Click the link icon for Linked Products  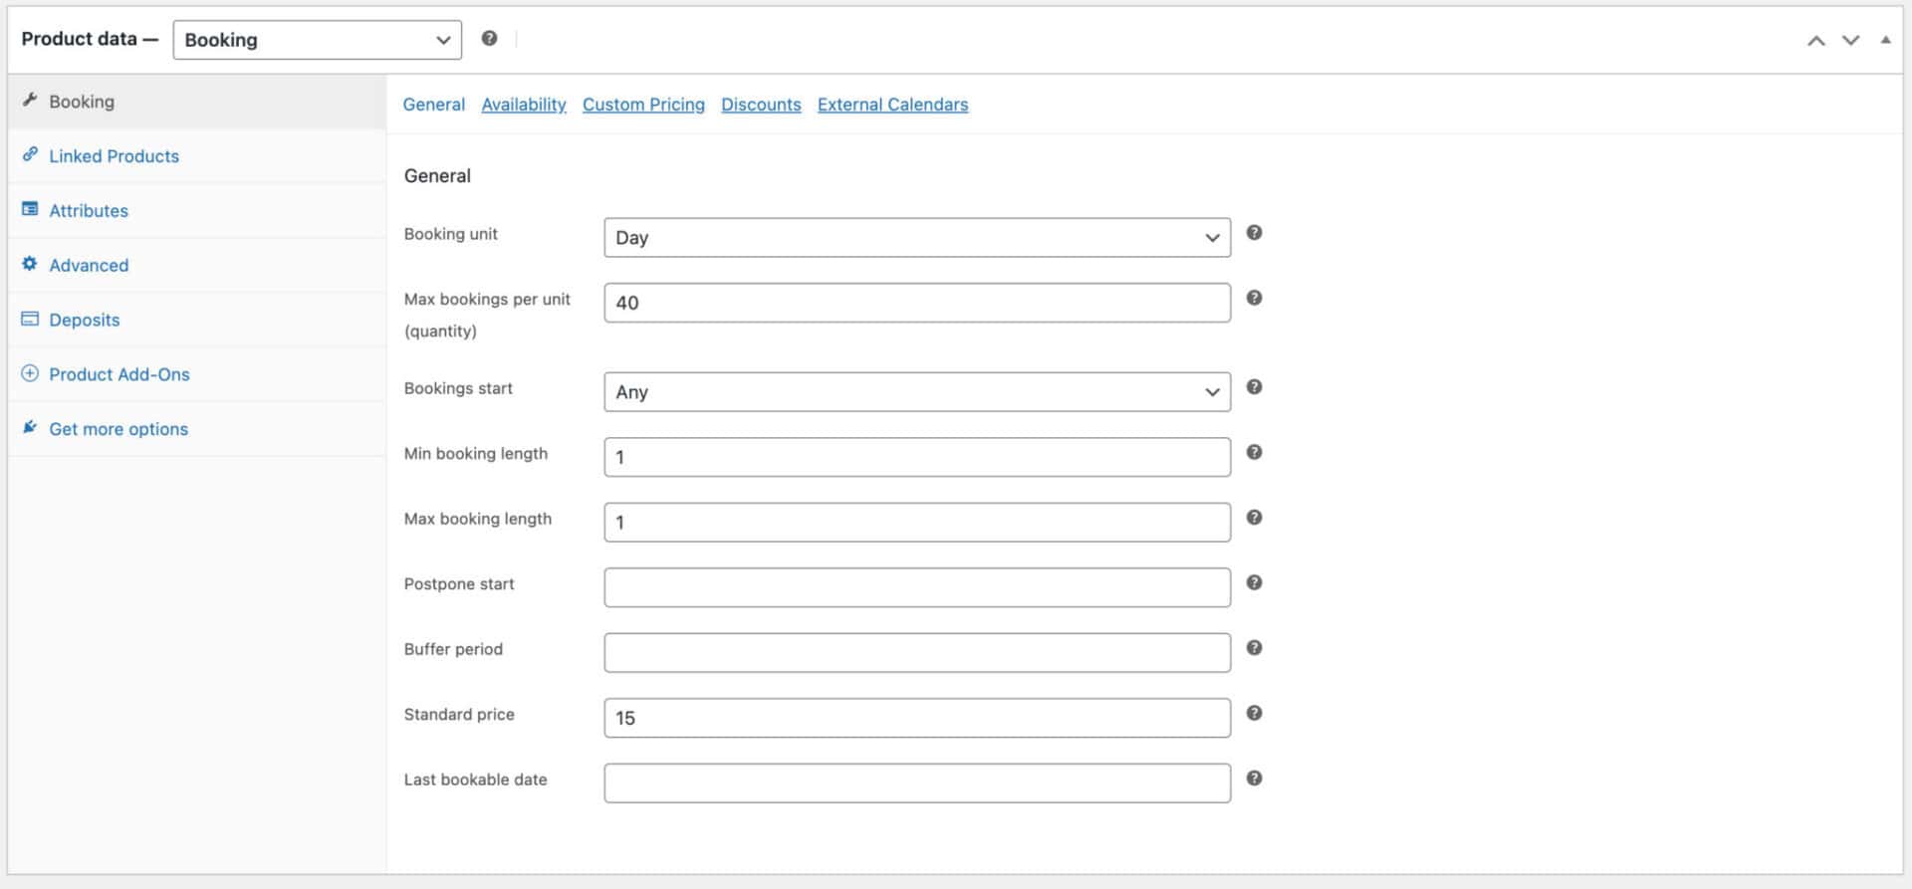tap(30, 154)
